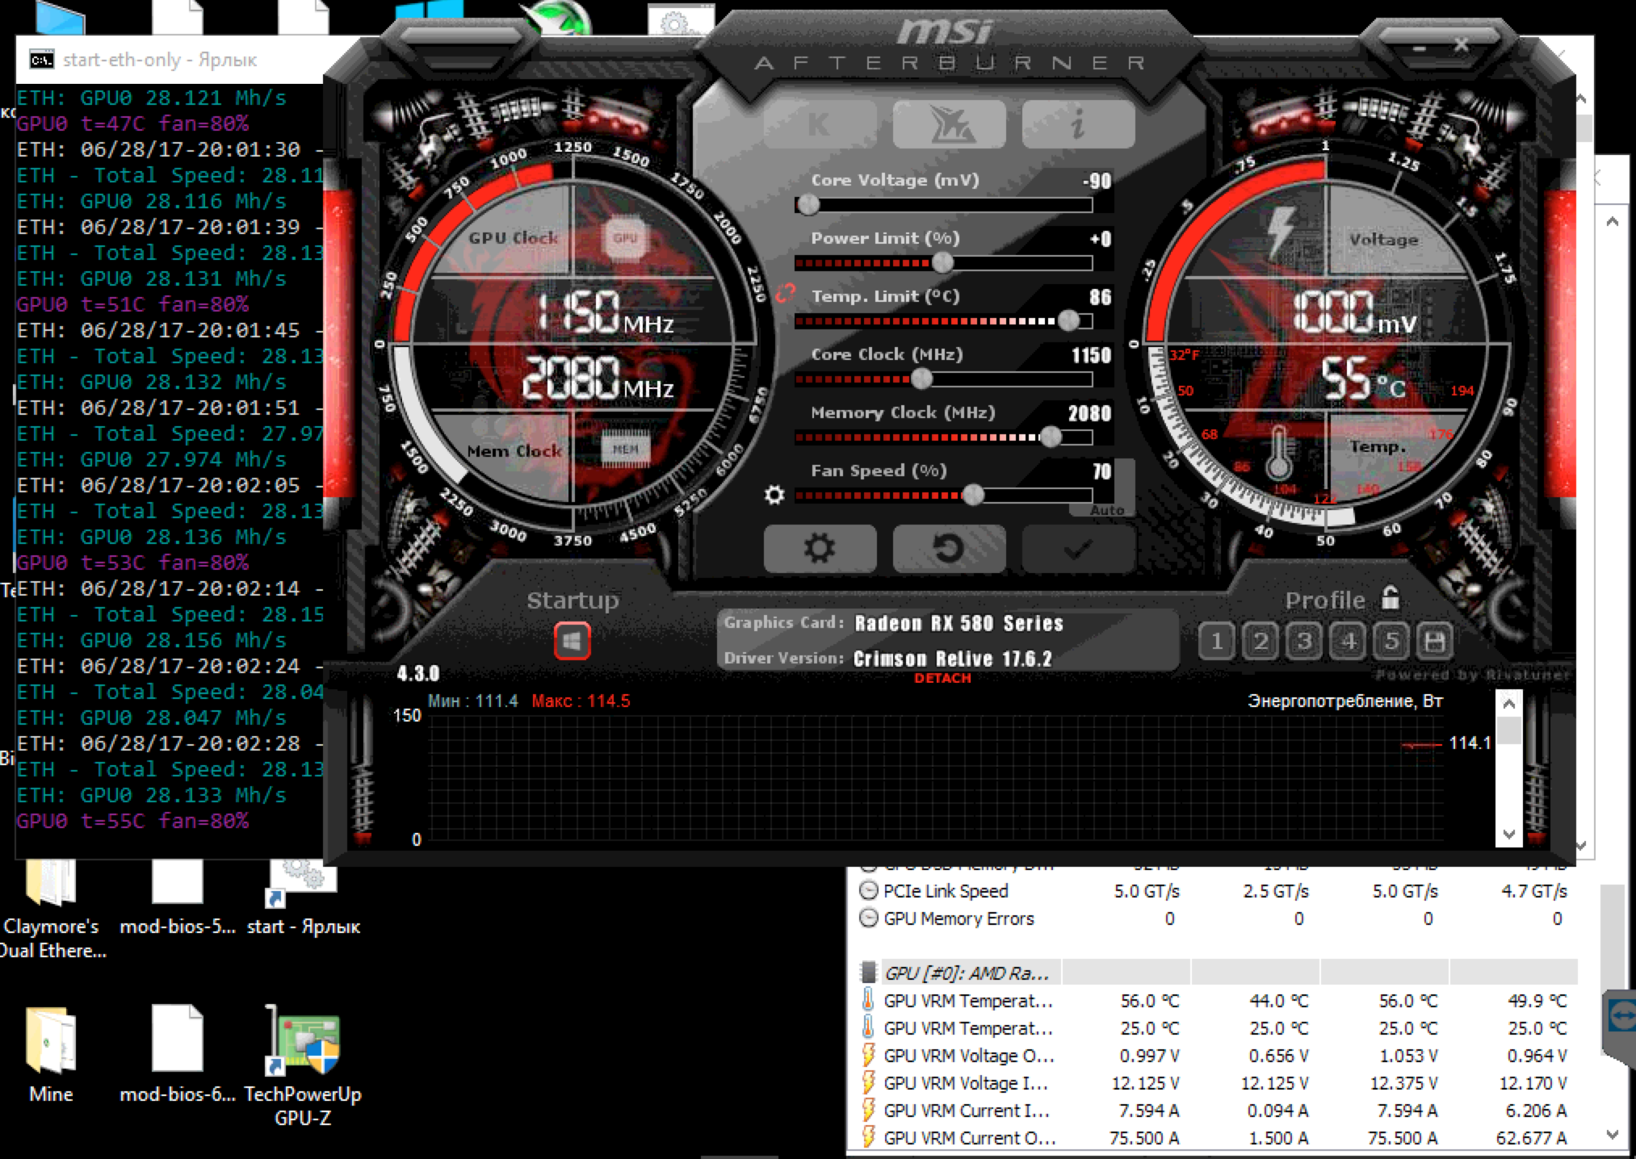This screenshot has width=1636, height=1159.
Task: Minimize the Afterburner window
Action: click(x=1420, y=48)
